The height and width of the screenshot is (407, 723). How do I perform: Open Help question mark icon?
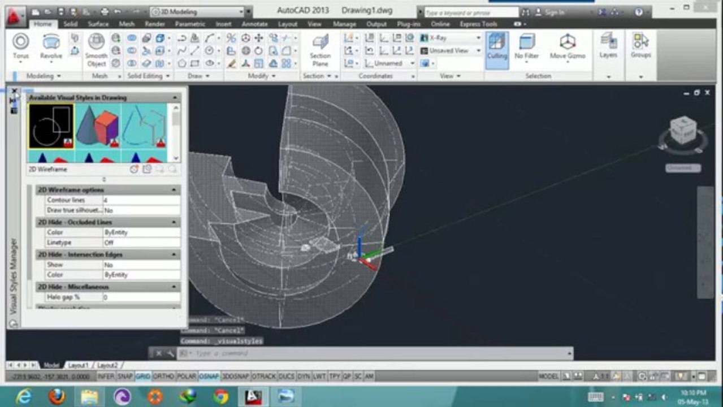point(638,12)
